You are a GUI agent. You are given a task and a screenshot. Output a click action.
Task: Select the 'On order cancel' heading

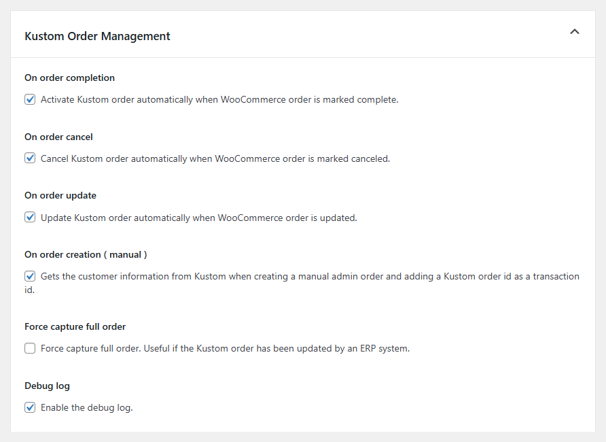tap(58, 137)
